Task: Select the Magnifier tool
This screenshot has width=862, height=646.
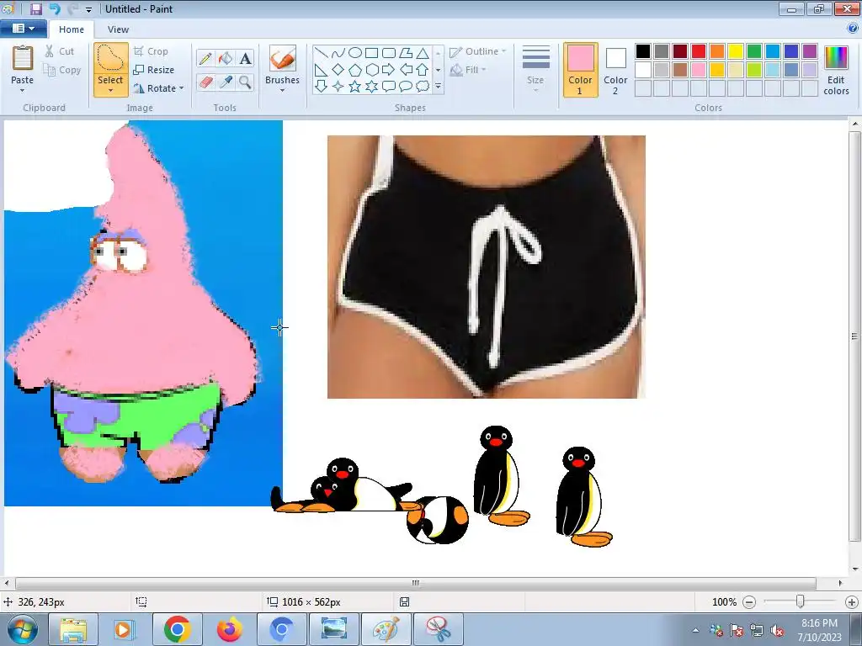Action: point(245,82)
